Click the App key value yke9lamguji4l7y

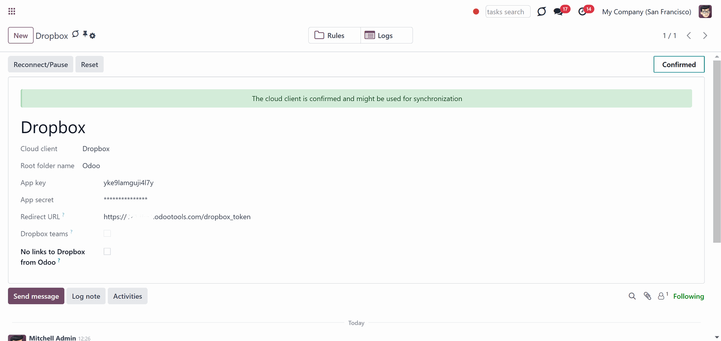pos(128,183)
